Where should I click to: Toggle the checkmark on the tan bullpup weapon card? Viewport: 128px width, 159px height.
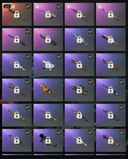[90, 82]
